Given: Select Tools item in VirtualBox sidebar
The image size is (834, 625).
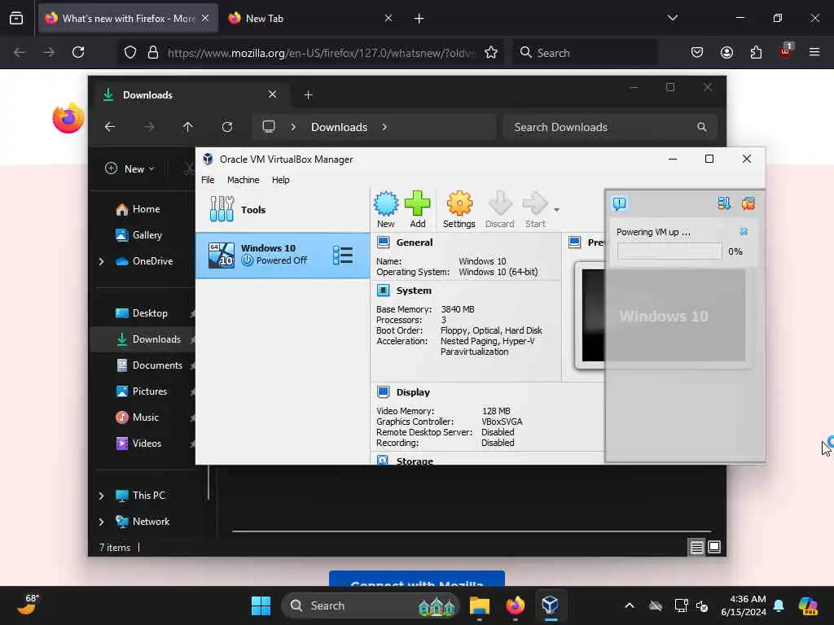Looking at the screenshot, I should pos(283,209).
